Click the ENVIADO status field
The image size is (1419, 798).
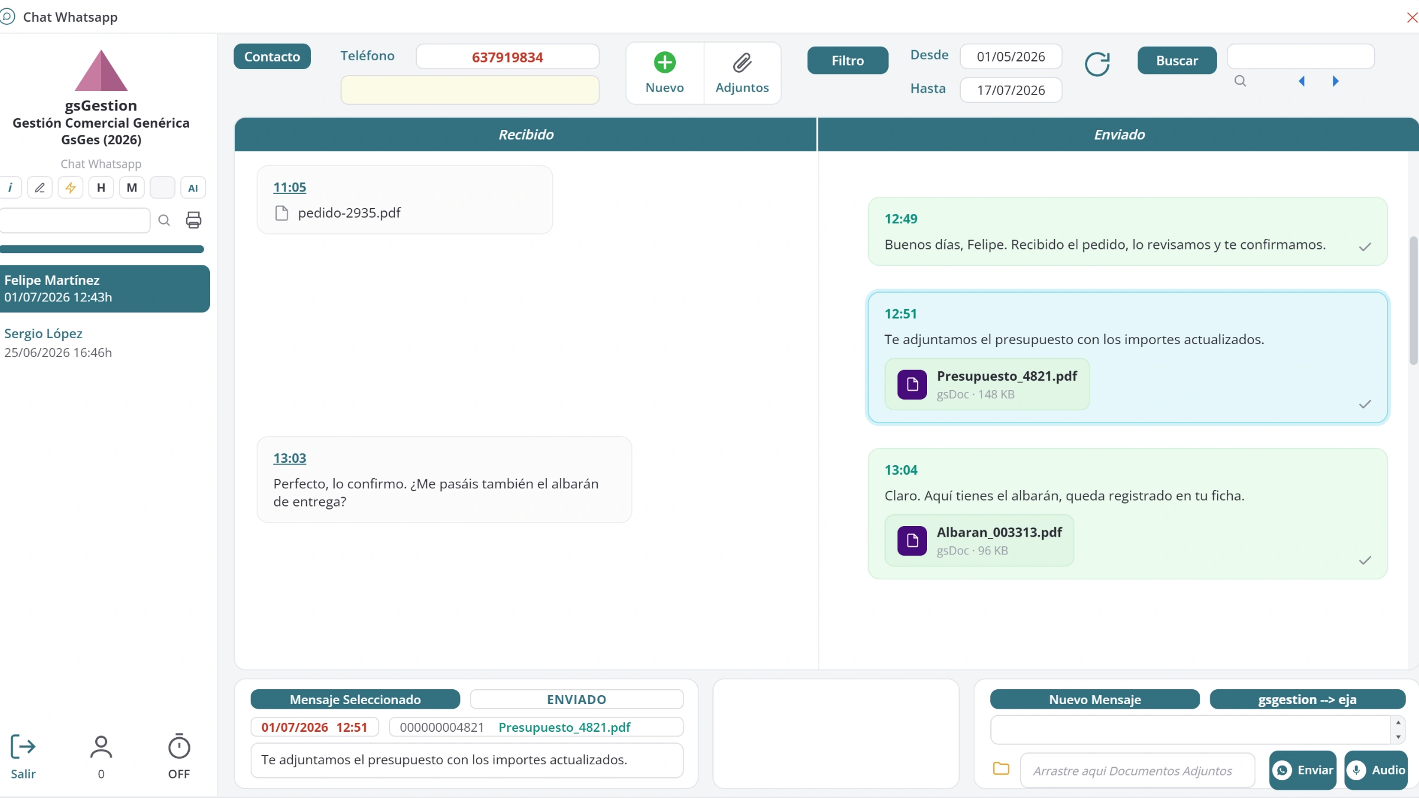pyautogui.click(x=576, y=699)
